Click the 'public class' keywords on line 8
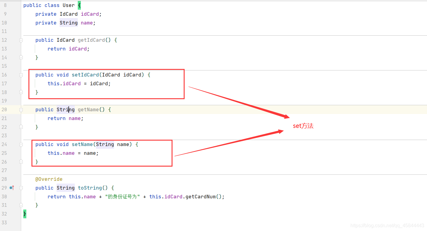 [41, 5]
